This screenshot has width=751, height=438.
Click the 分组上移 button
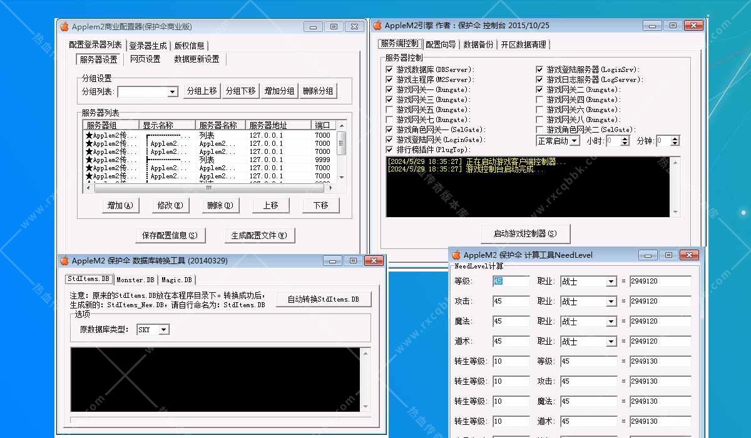tap(202, 91)
